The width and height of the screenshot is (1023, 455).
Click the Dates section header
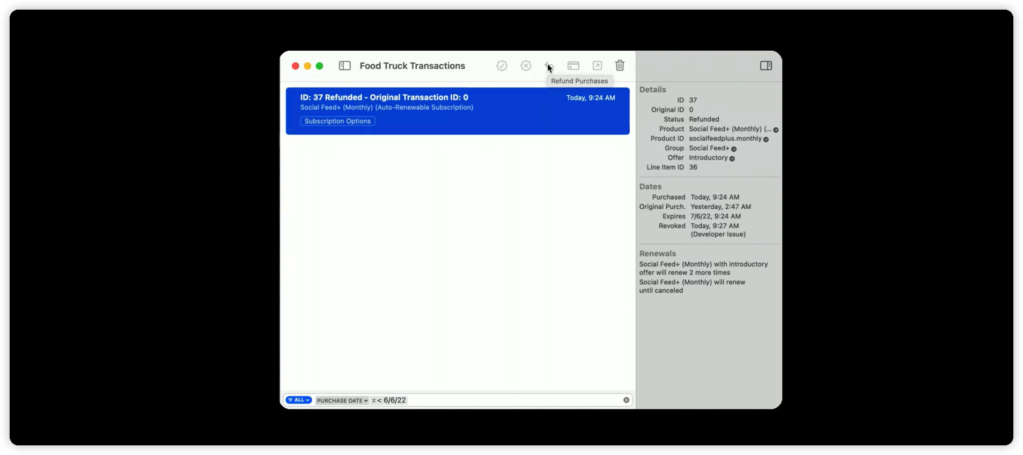point(650,186)
